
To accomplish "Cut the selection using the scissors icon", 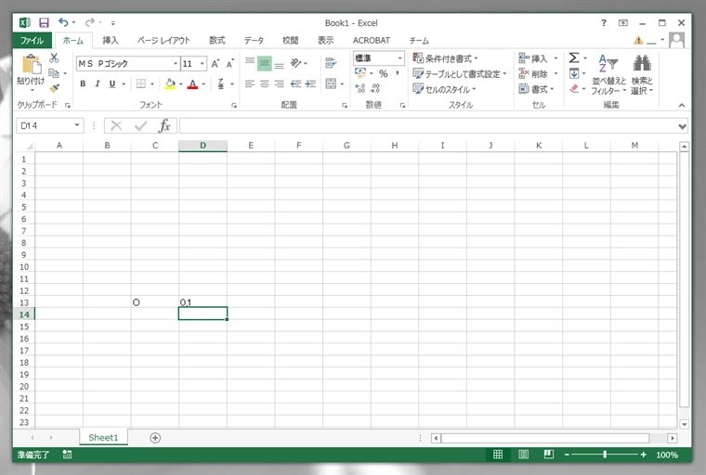I will point(54,58).
